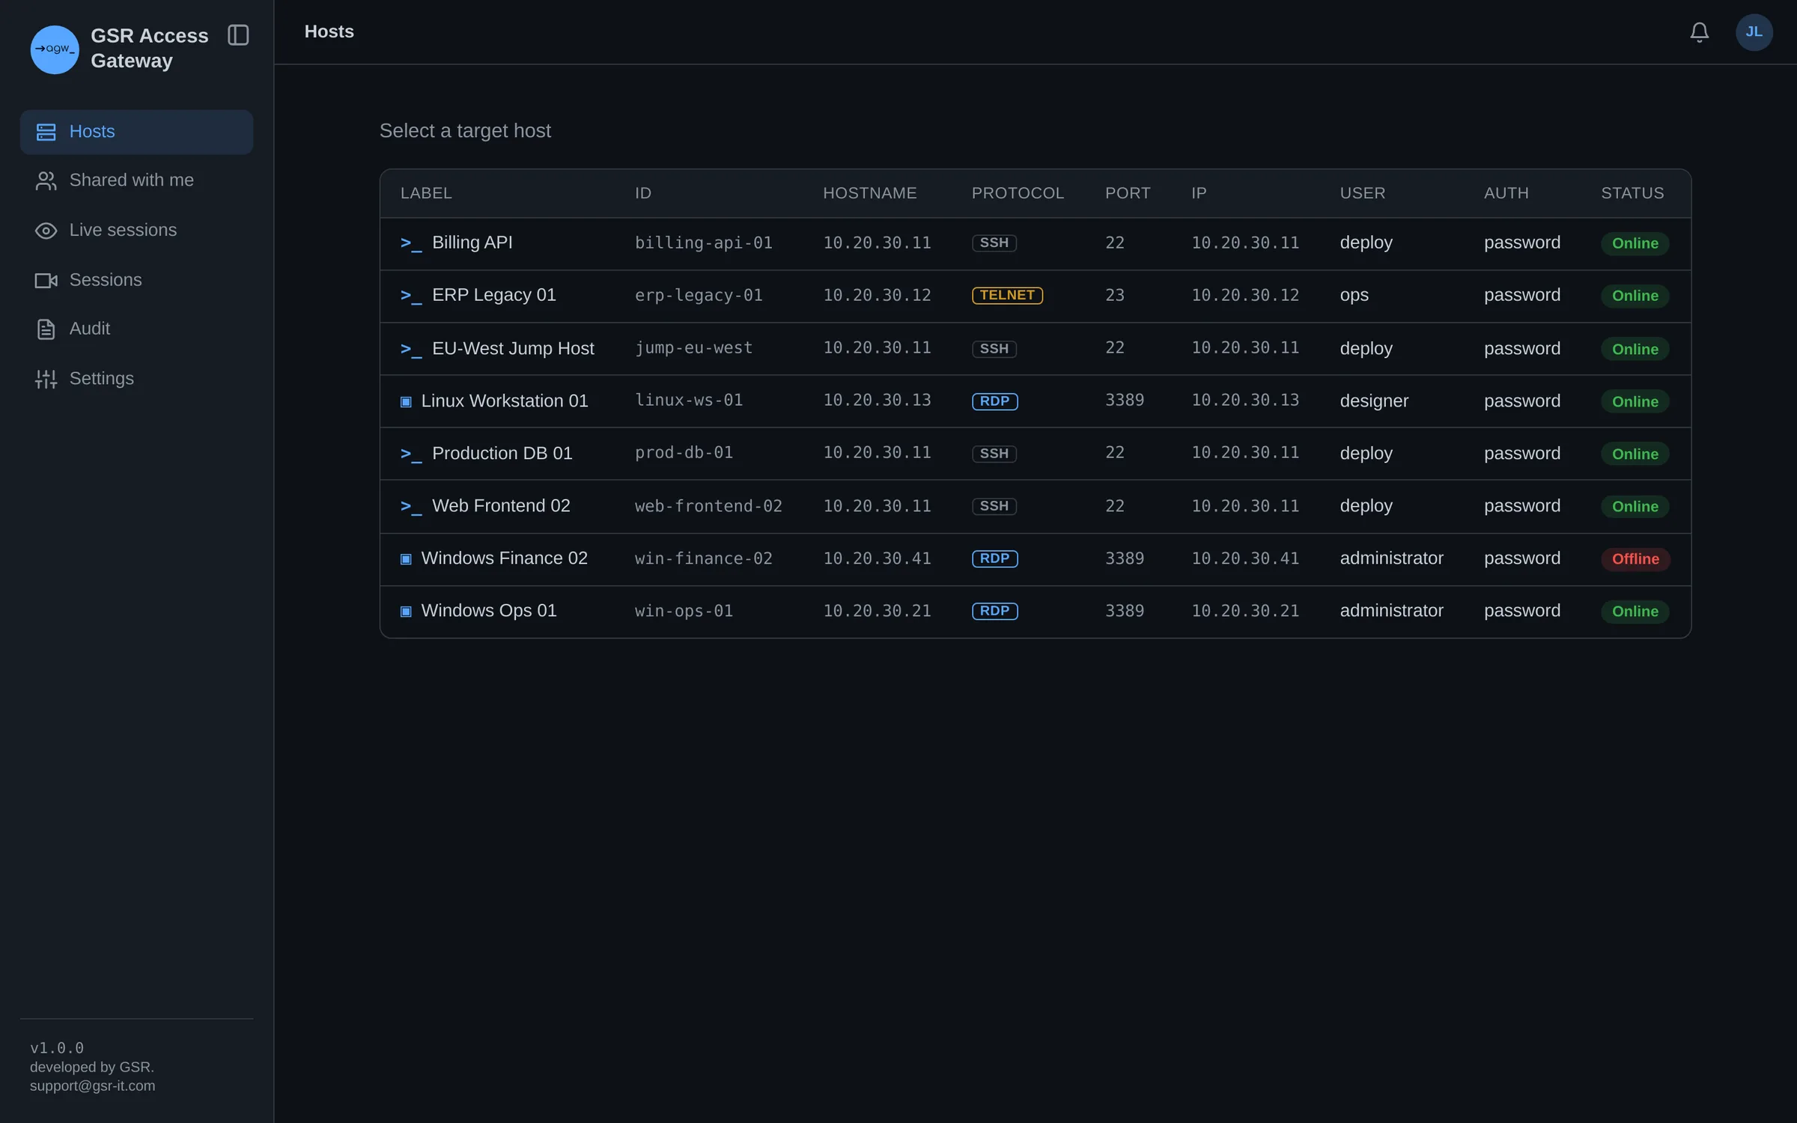The height and width of the screenshot is (1123, 1797).
Task: Click the Audit document icon
Action: coord(46,329)
